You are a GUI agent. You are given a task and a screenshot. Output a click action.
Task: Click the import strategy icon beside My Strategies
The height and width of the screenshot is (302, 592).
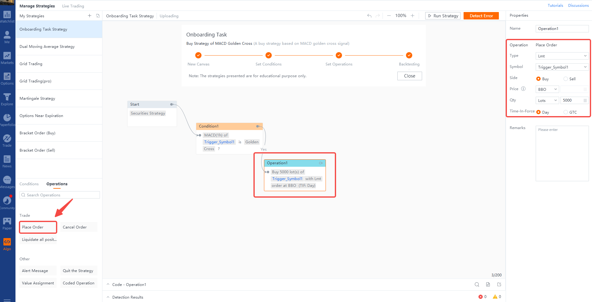98,16
